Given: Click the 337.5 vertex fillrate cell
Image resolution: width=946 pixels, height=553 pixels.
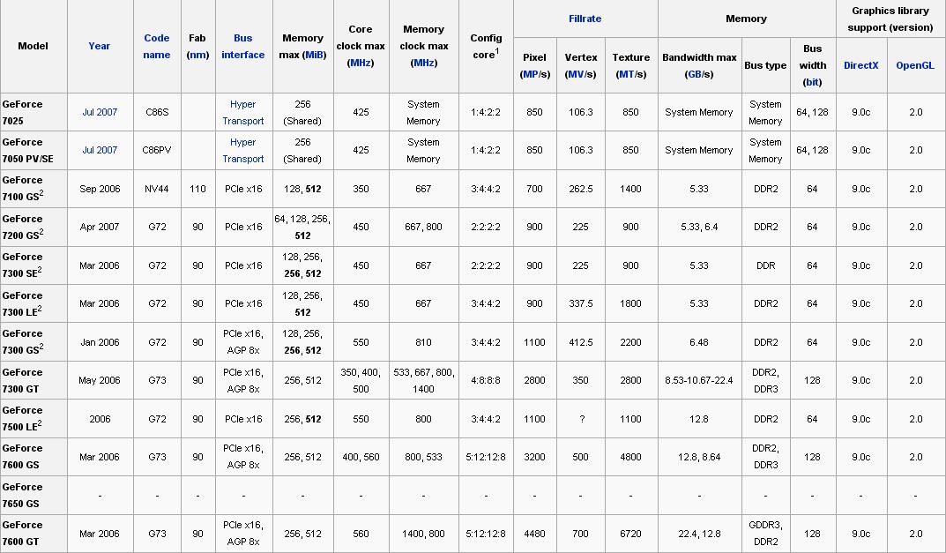Looking at the screenshot, I should pyautogui.click(x=580, y=303).
